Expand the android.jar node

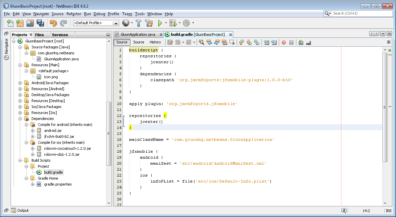click(x=32, y=131)
